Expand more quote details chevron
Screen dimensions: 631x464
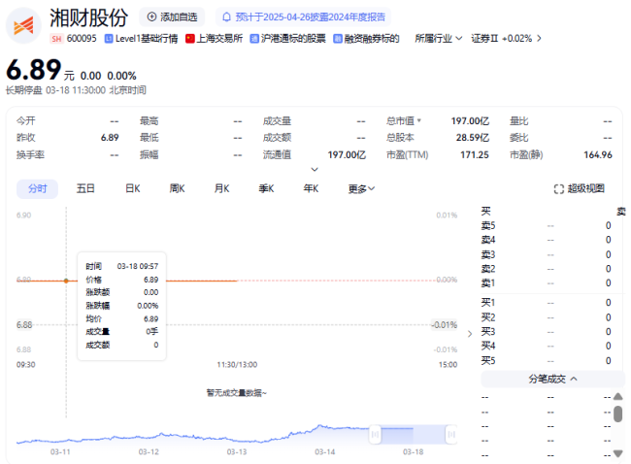315,170
